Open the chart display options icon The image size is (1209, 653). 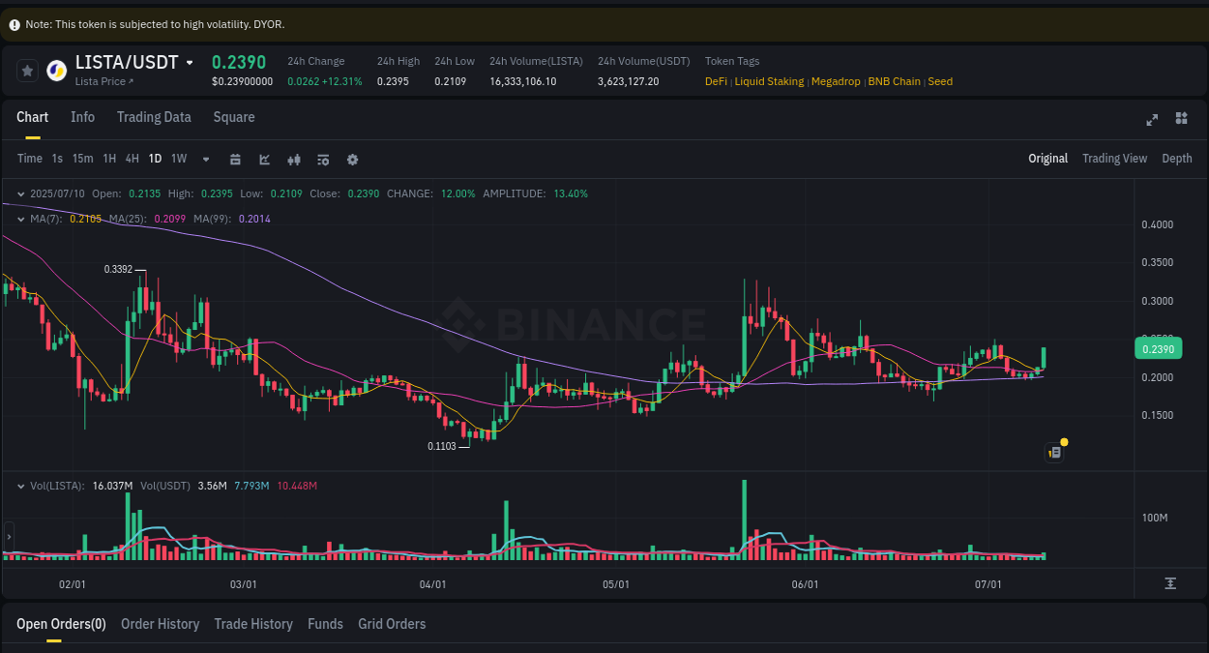[323, 159]
